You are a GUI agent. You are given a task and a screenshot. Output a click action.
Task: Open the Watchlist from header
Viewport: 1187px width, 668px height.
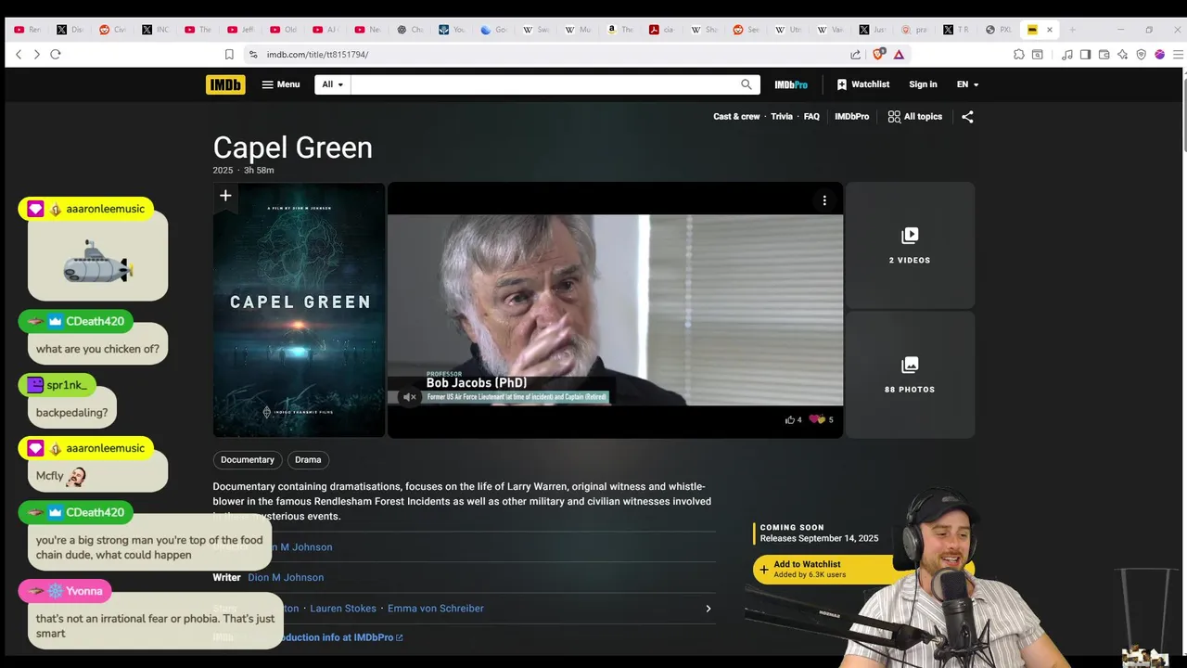[862, 84]
